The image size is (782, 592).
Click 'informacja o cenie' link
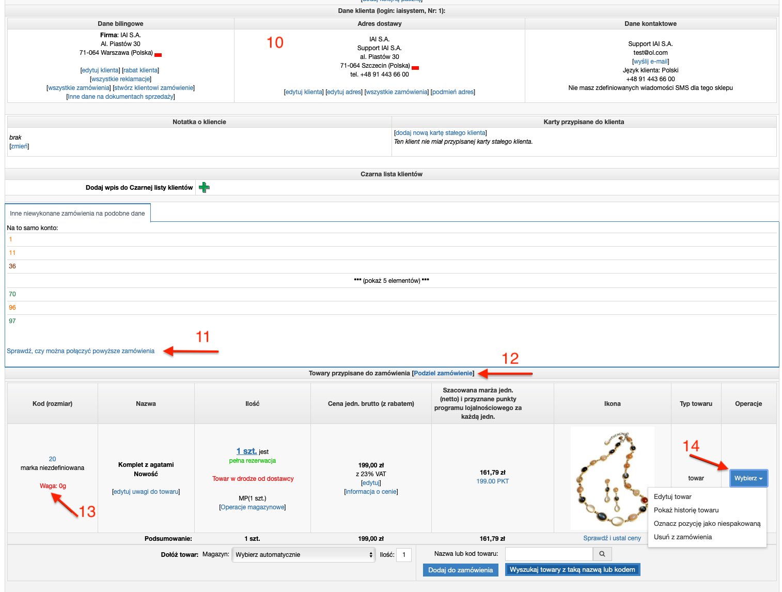pyautogui.click(x=371, y=492)
